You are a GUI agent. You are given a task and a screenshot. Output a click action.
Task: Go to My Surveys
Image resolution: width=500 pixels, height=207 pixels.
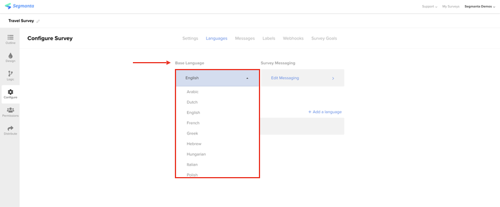(x=451, y=6)
